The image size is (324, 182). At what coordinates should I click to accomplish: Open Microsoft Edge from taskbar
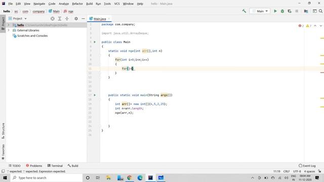pyautogui.click(x=140, y=177)
